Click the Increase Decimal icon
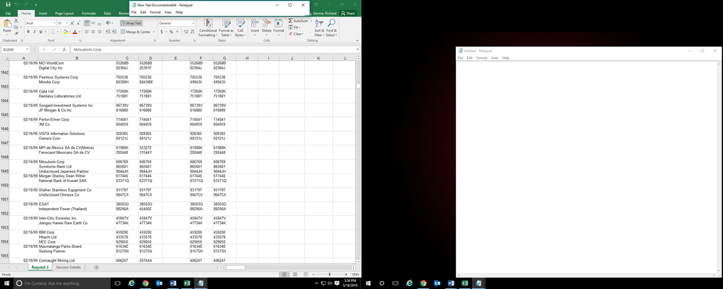 (185, 32)
